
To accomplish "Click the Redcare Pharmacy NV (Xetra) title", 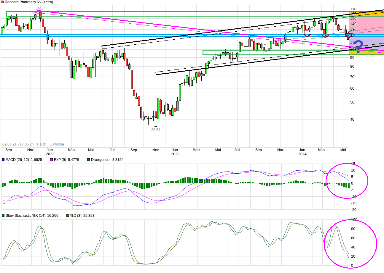I will pos(29,2).
